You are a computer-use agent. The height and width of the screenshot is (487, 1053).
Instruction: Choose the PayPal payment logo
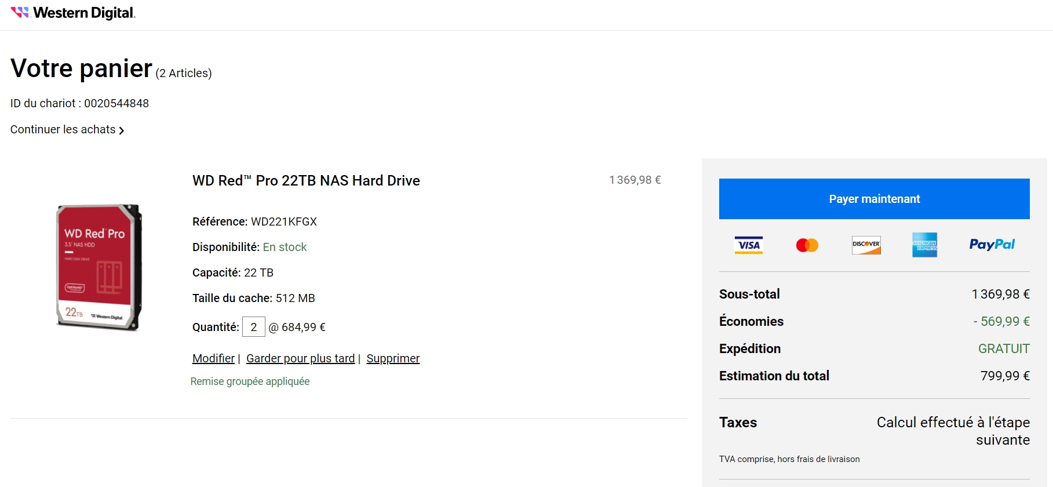coord(992,245)
